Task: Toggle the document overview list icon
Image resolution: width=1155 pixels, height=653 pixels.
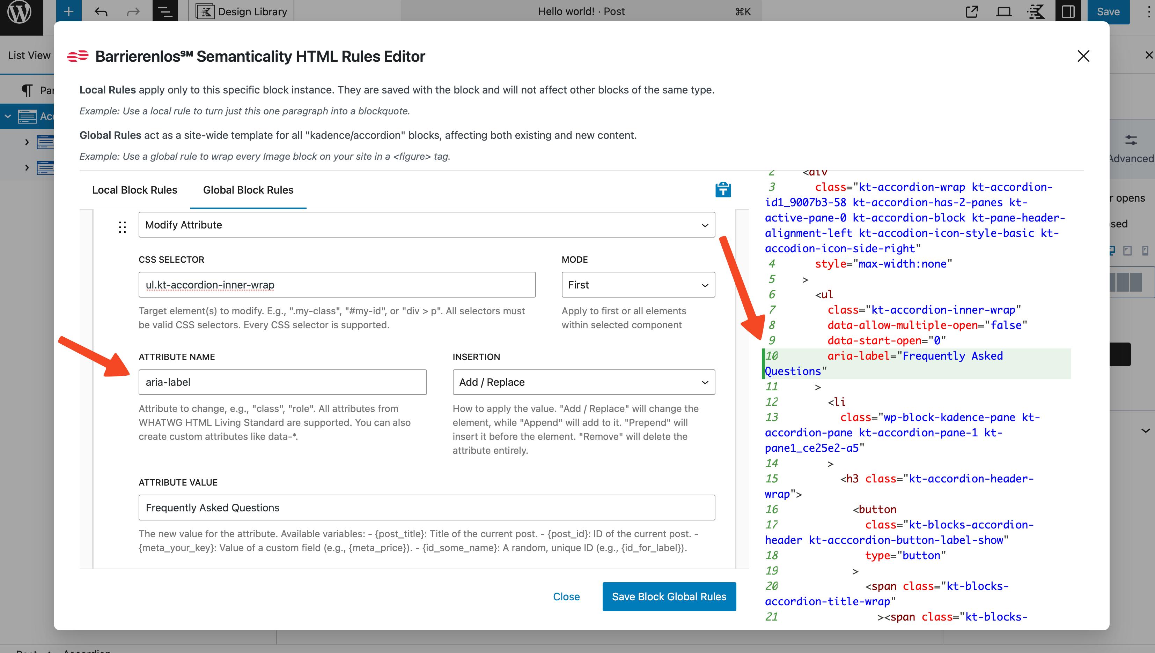Action: (165, 11)
